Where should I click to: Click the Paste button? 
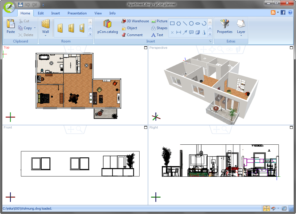pos(11,26)
